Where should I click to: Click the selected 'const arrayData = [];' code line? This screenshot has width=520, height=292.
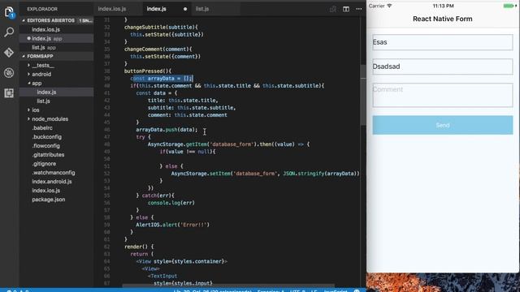[x=162, y=79]
